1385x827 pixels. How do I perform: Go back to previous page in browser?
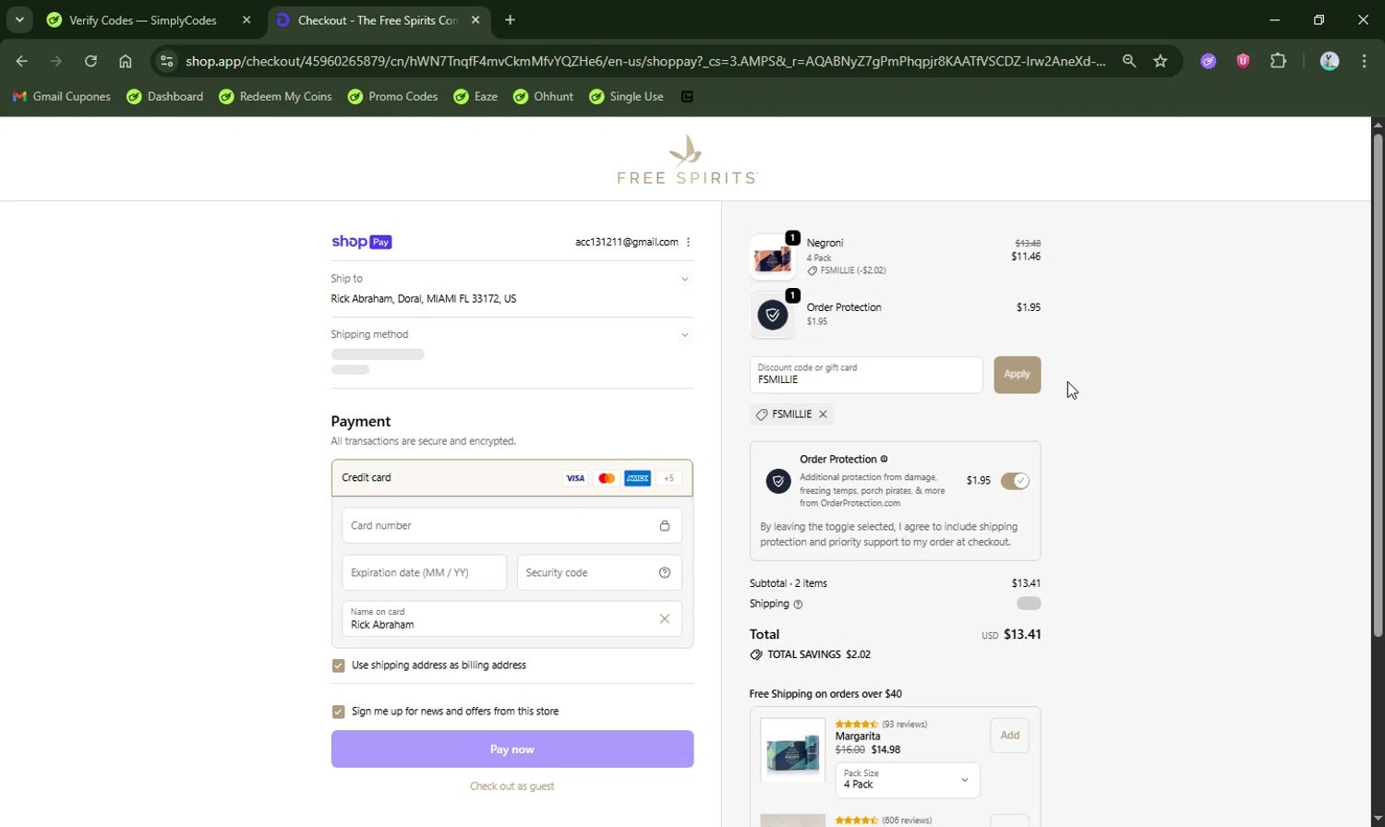pyautogui.click(x=22, y=61)
